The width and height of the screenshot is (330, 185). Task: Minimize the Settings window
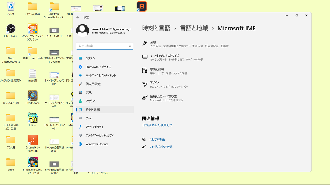[287, 16]
